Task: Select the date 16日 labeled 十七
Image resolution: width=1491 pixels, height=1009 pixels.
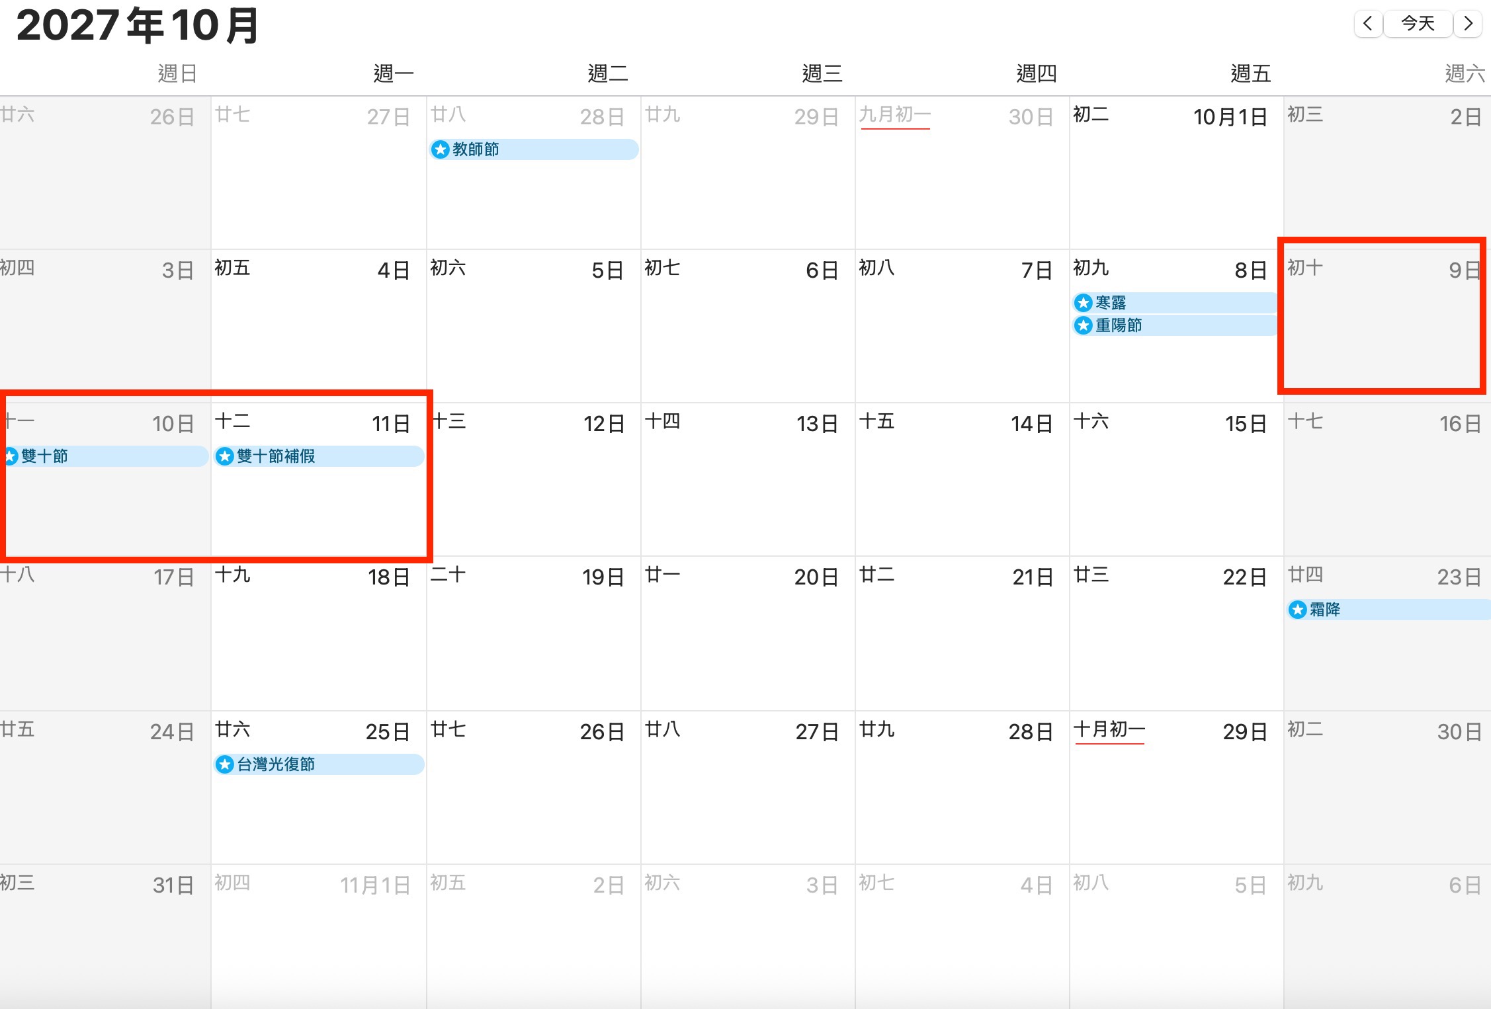Action: [1461, 424]
